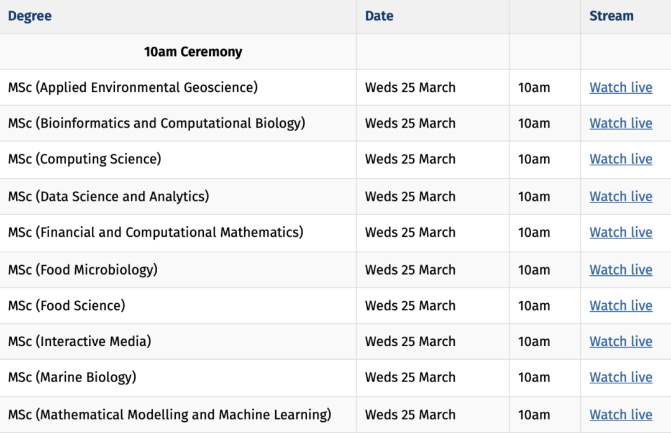Open Watch live for Applied Environmental Geoscience

coord(621,88)
